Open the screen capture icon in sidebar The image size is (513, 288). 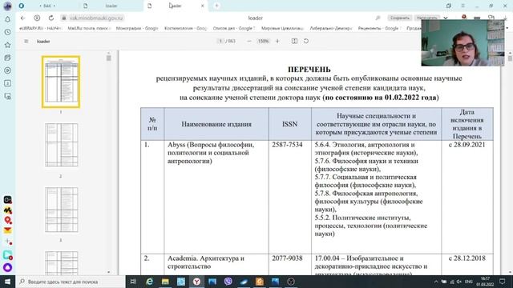point(7,96)
